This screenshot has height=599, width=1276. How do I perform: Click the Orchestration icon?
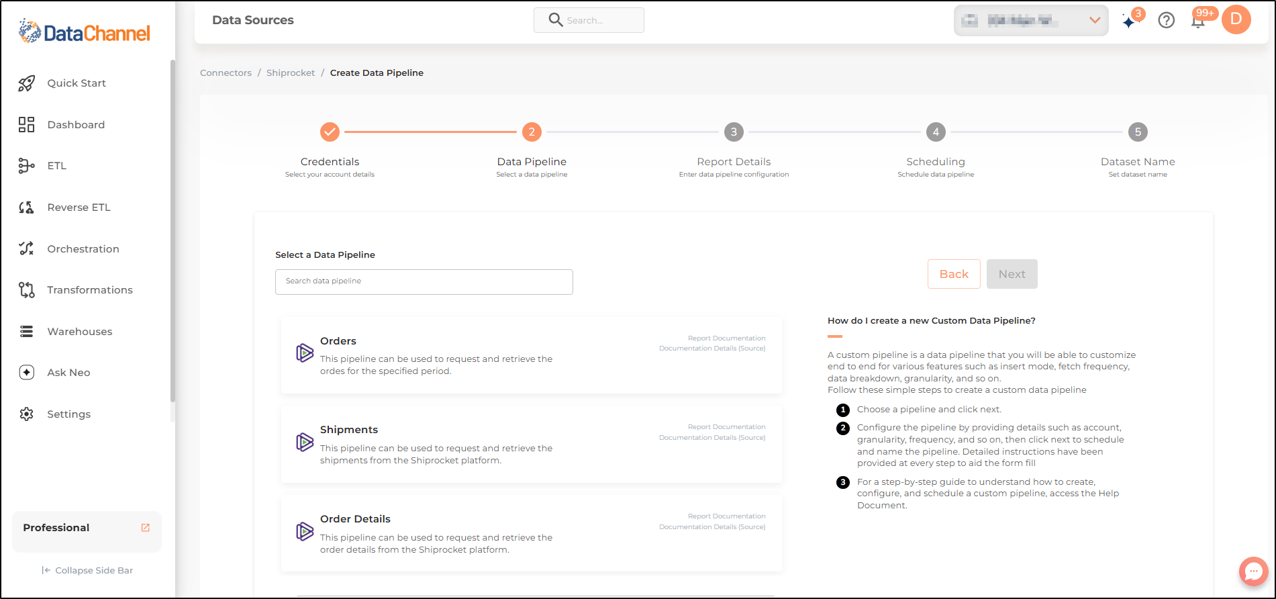(26, 248)
